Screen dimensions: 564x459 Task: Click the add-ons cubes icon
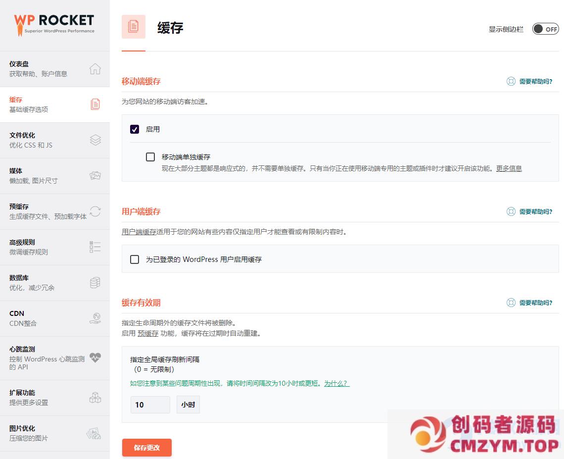click(x=95, y=398)
